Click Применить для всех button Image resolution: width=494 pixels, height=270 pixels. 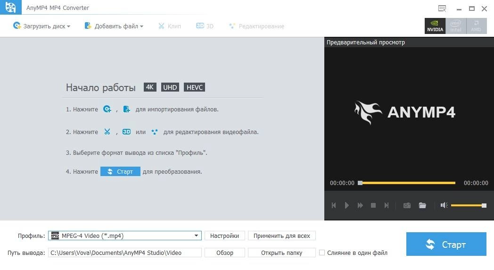coord(282,236)
